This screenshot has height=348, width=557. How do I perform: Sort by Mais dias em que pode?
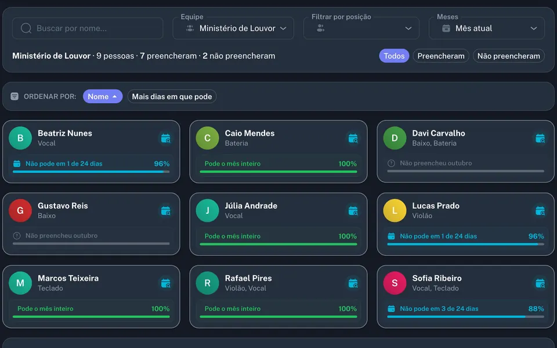pyautogui.click(x=172, y=96)
